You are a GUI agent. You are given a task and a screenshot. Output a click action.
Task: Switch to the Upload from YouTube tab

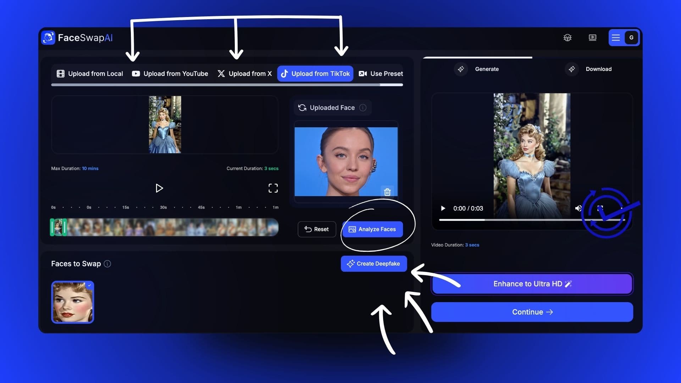[169, 73]
